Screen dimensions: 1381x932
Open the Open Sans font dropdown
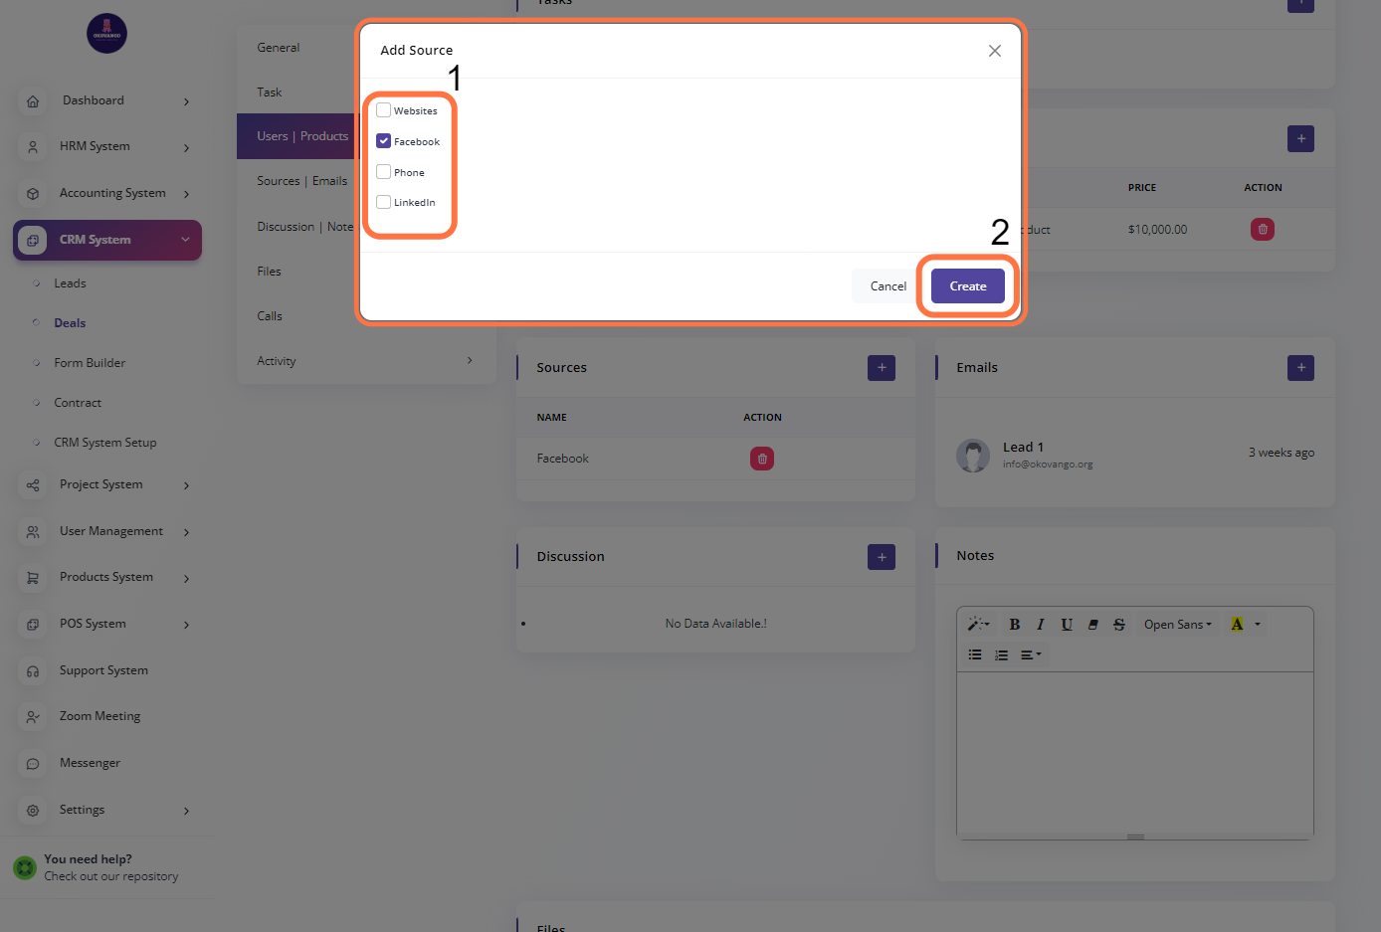pos(1177,625)
